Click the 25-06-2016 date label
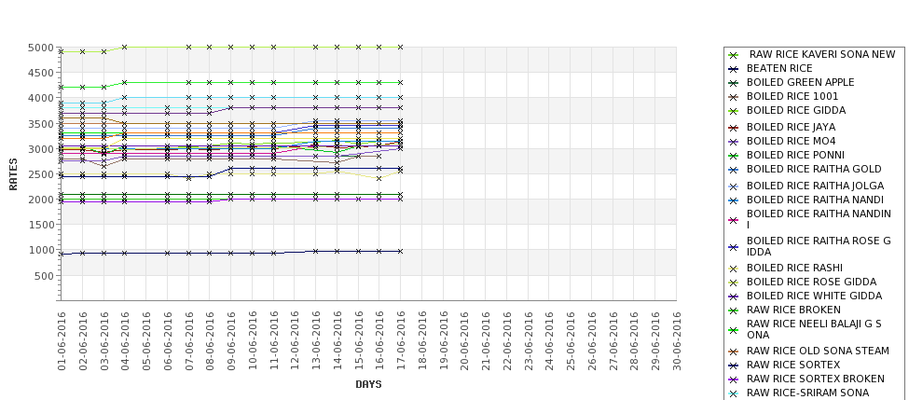This screenshot has height=400, width=909. (x=571, y=341)
